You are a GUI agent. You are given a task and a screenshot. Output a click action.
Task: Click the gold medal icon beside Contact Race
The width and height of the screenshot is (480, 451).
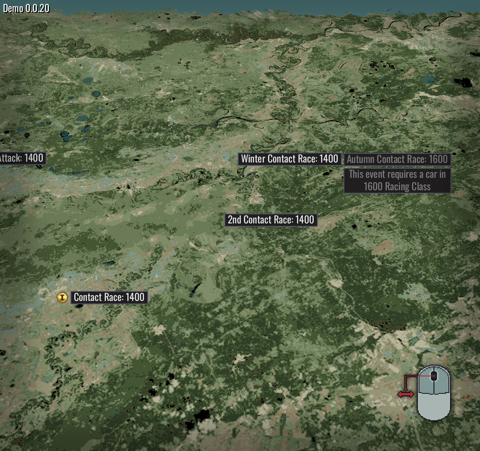[x=62, y=297]
